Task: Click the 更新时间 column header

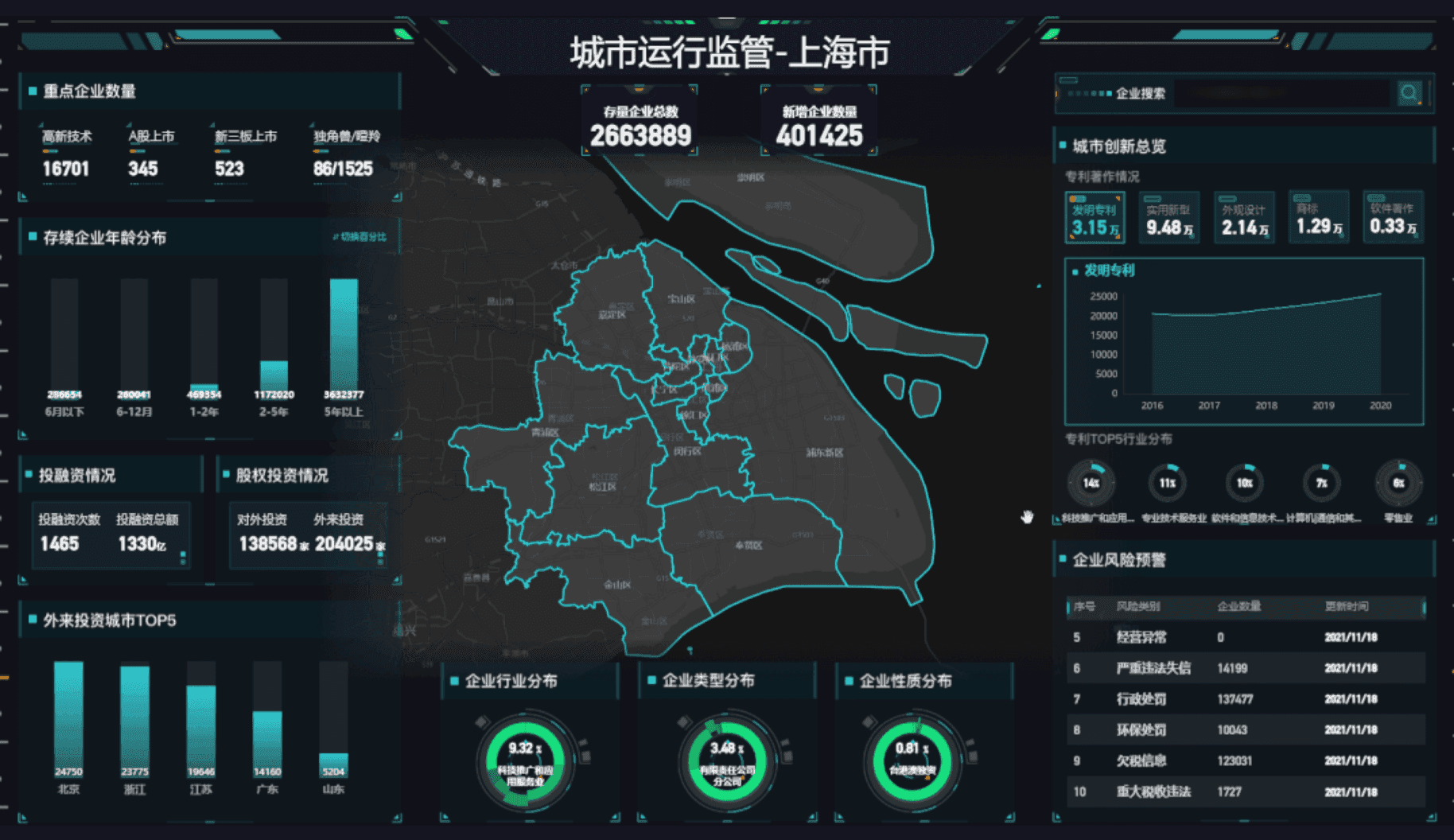Action: (1347, 606)
